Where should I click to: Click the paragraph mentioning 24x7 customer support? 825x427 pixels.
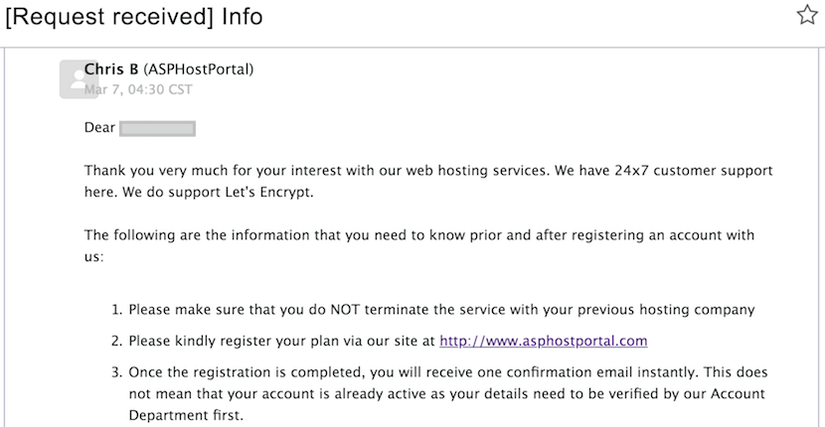tap(428, 182)
